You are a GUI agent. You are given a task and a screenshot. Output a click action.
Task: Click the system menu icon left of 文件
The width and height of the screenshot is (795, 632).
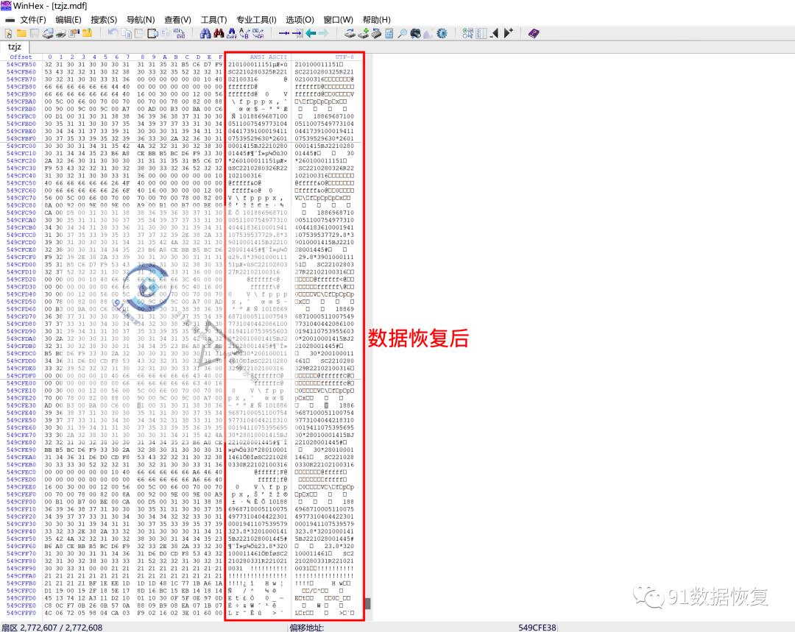(x=10, y=20)
